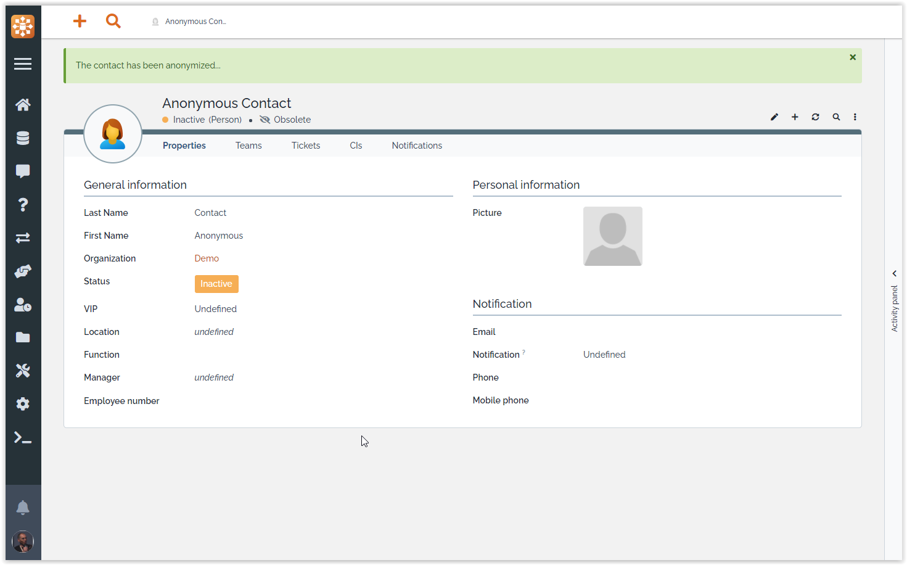
Task: Select the Home icon in the sidebar
Action: (23, 104)
